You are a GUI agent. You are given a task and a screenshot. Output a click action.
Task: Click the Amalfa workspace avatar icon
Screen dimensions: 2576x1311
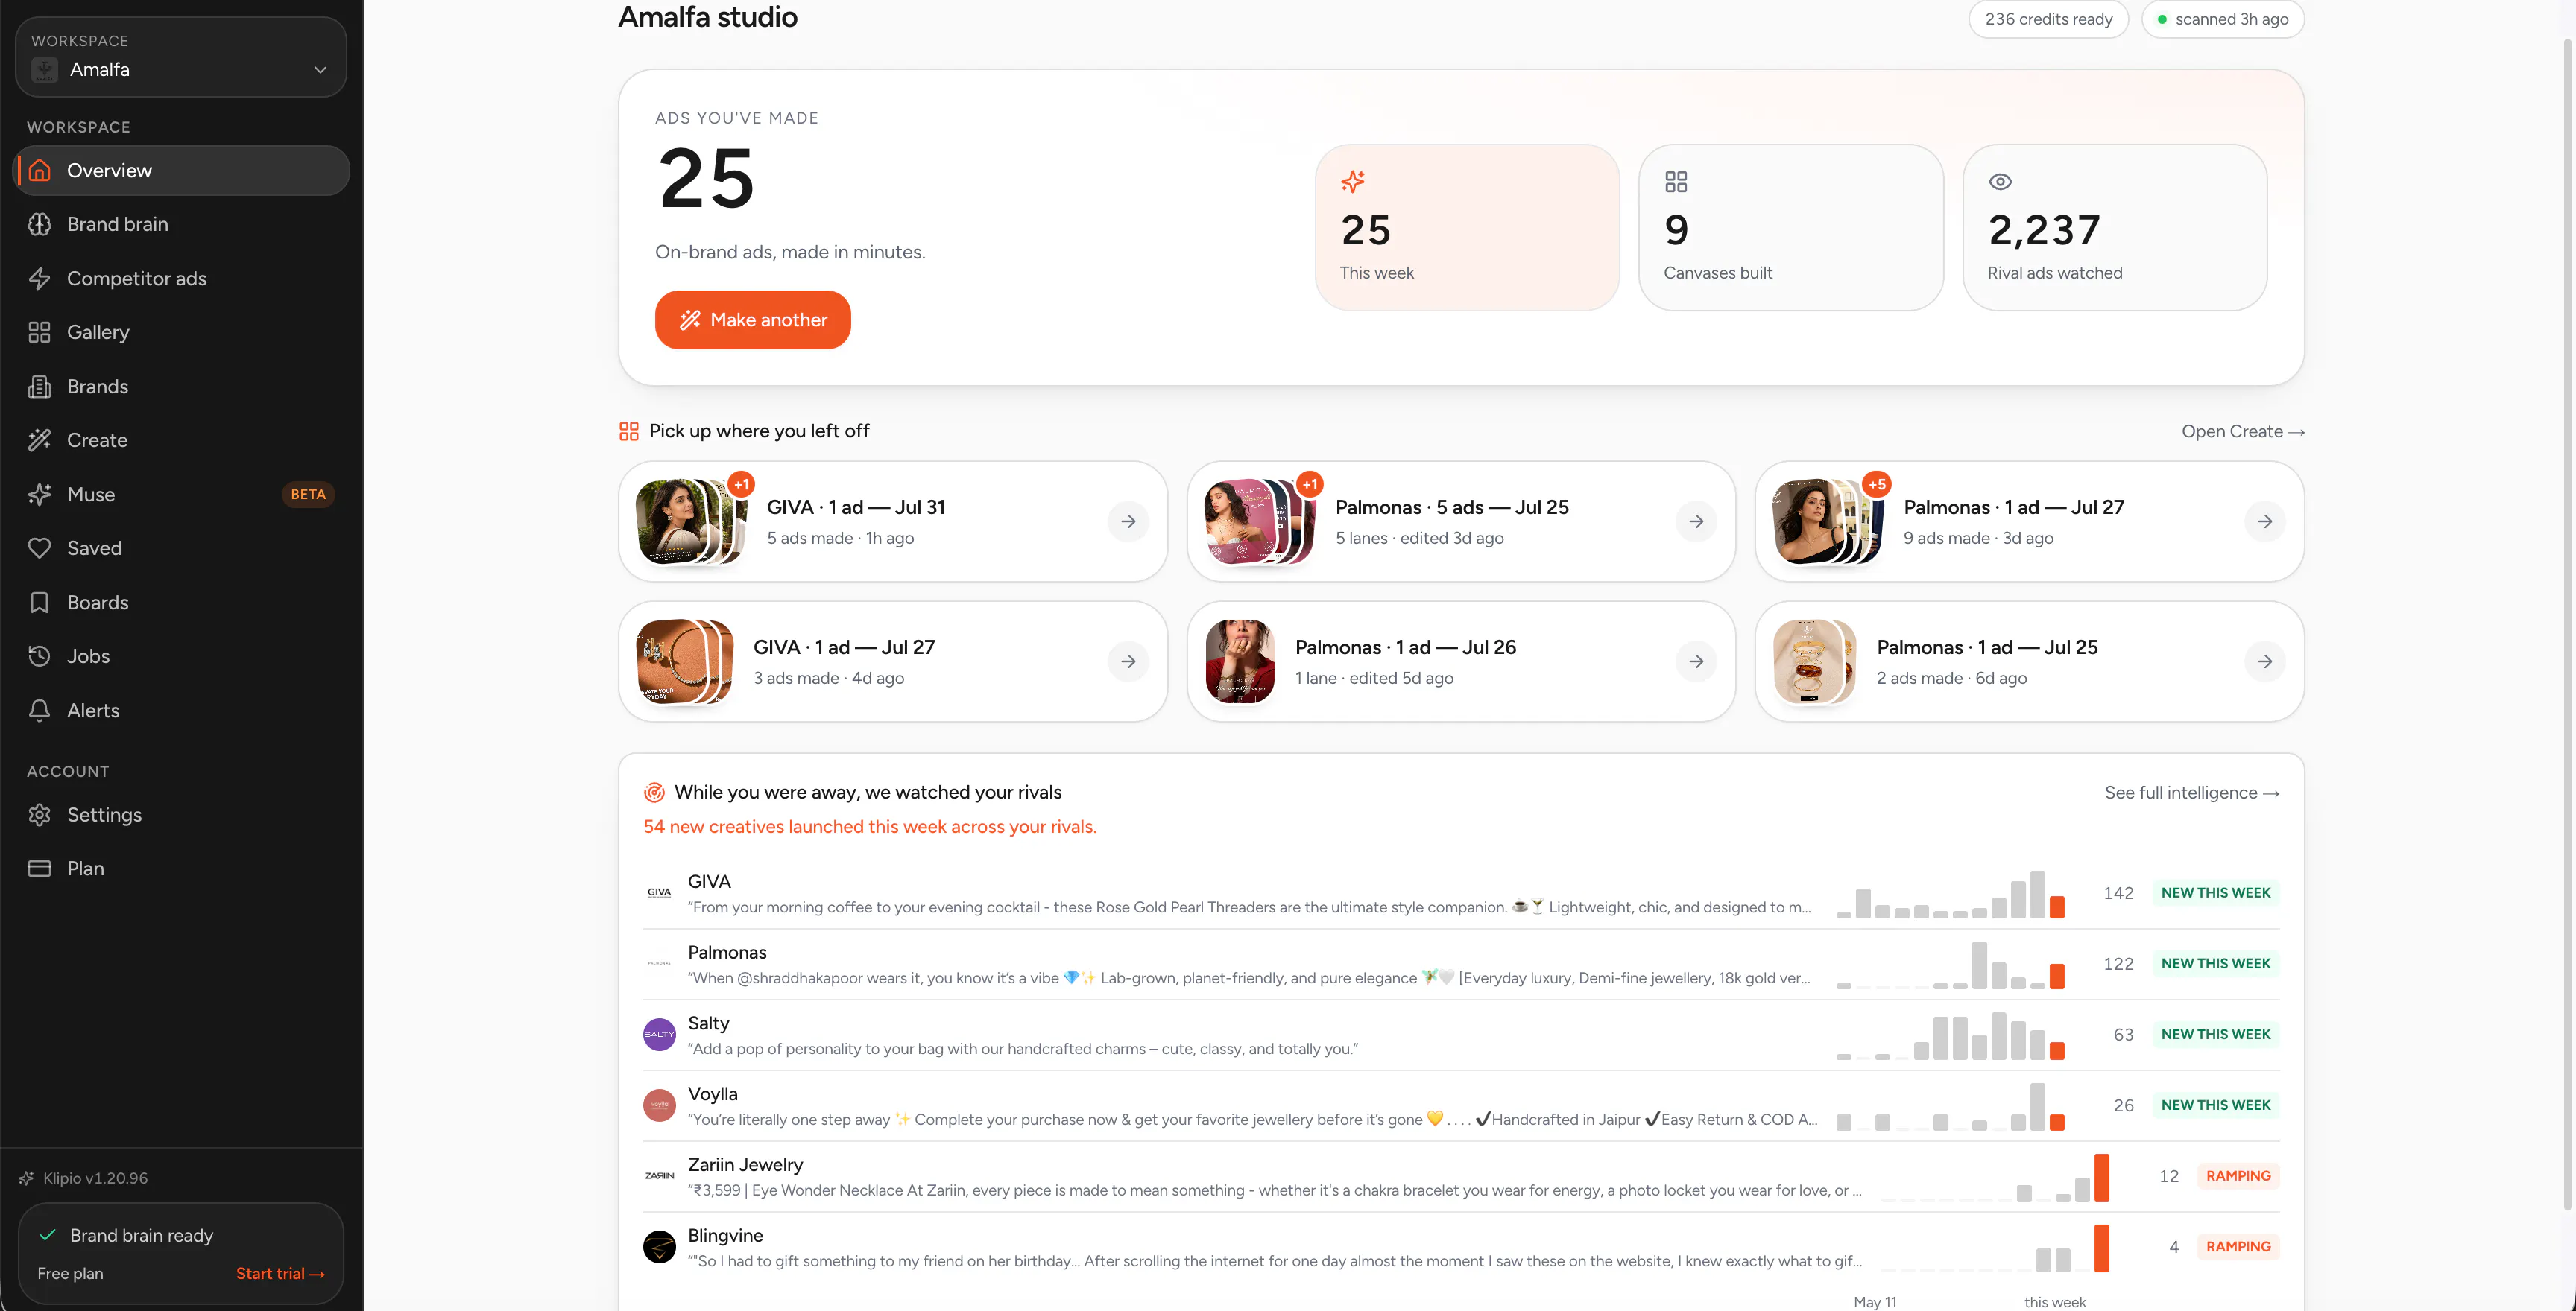[x=45, y=70]
